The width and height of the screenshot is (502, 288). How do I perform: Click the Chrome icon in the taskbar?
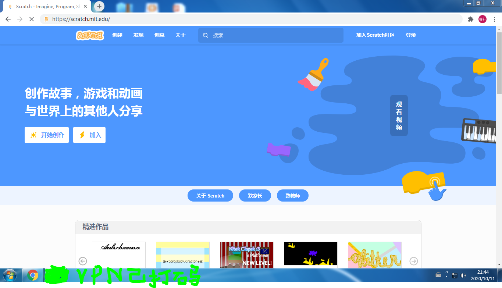(x=33, y=275)
